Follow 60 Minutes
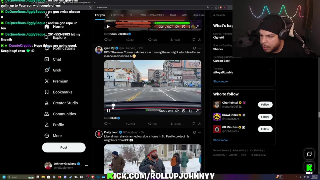The height and width of the screenshot is (180, 320). tap(265, 129)
